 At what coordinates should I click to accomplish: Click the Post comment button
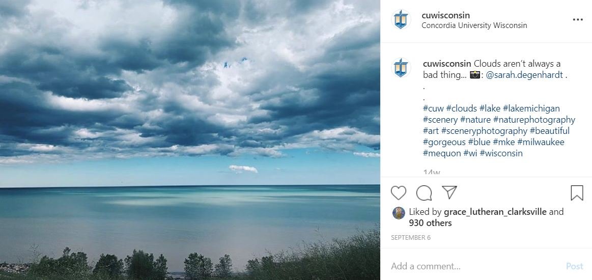coord(574,266)
